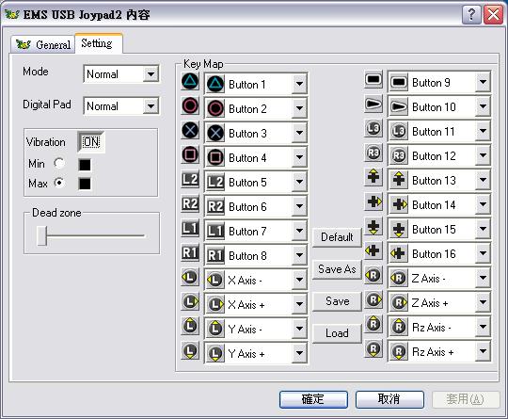Click the D-pad up icon beside Button 13

point(373,177)
